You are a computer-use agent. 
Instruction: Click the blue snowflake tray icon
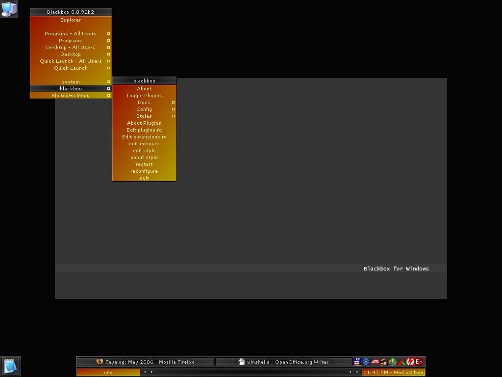pos(366,362)
